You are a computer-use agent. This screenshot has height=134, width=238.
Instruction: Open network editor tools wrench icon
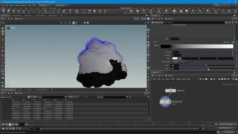pos(200,79)
